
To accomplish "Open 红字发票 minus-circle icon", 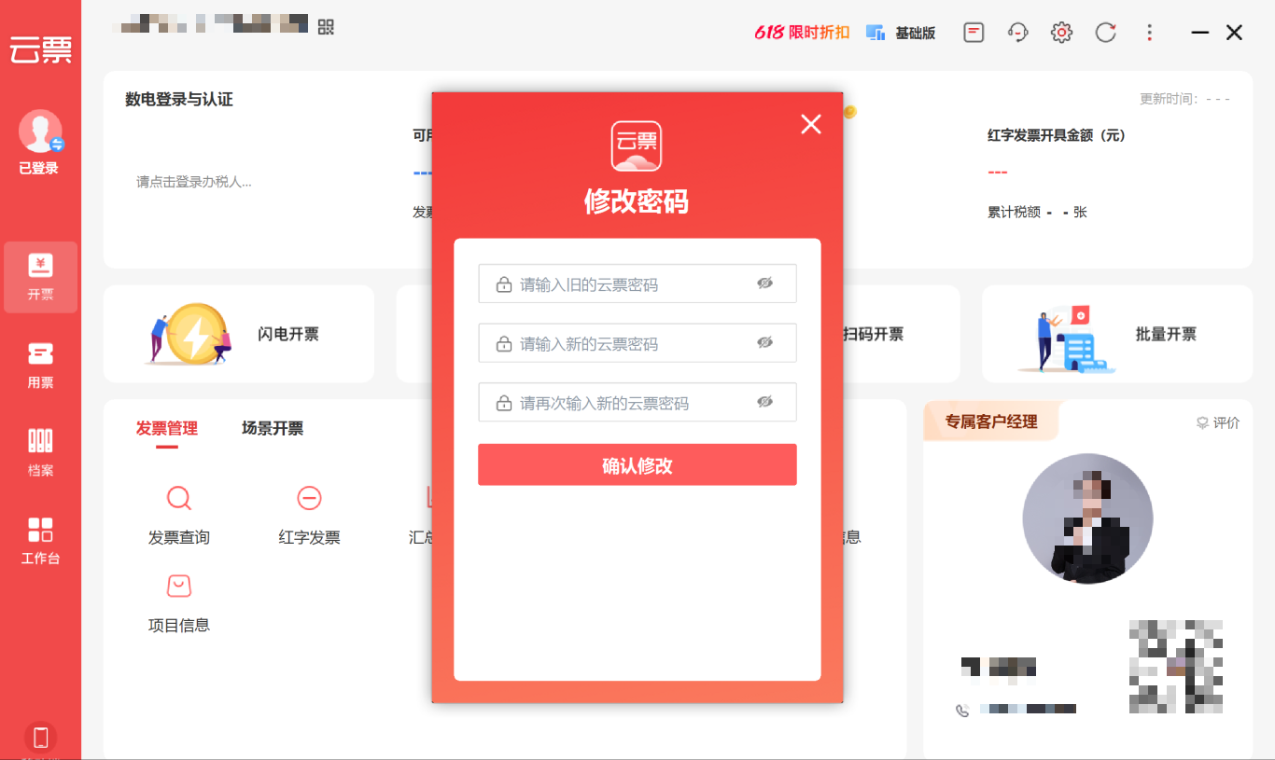I will (309, 498).
